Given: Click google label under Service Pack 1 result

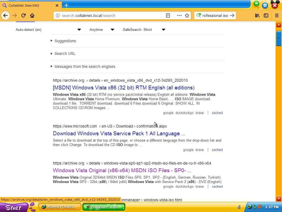Looking at the screenshot, I should [x=188, y=150].
